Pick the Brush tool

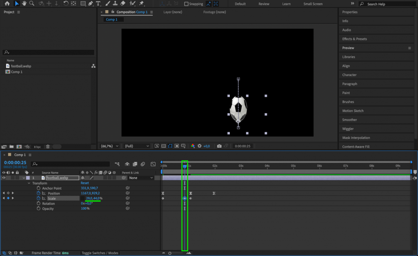point(107,4)
